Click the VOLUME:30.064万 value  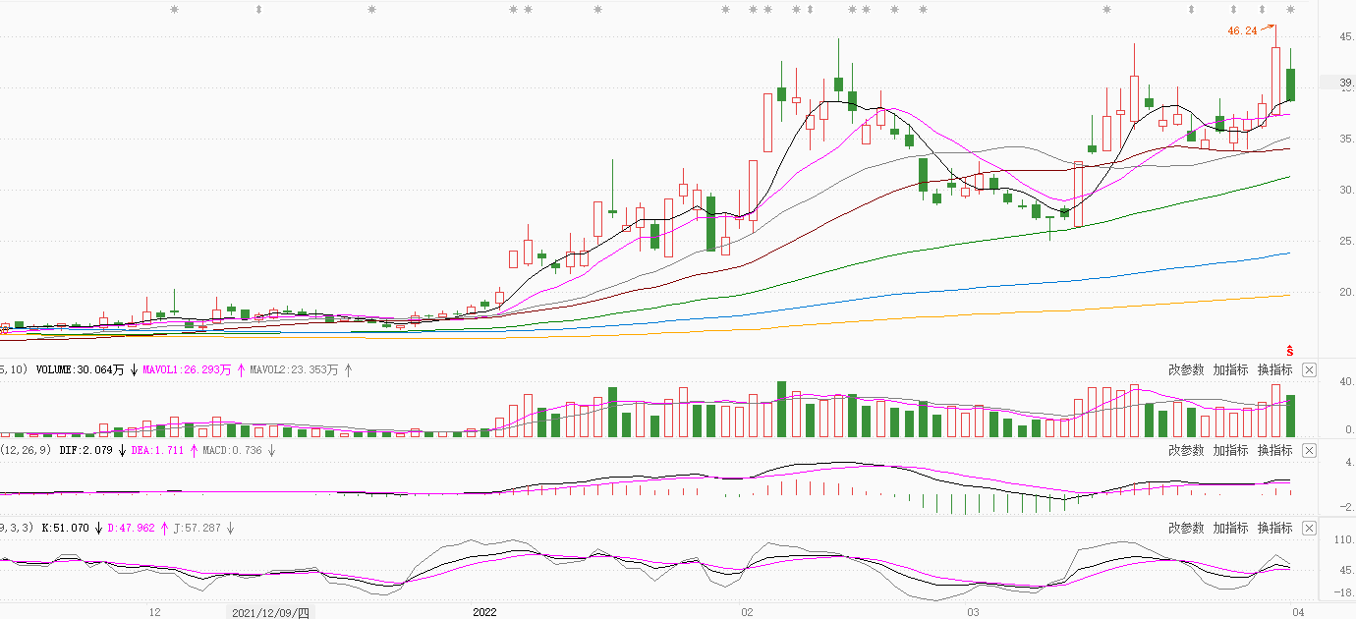click(81, 370)
